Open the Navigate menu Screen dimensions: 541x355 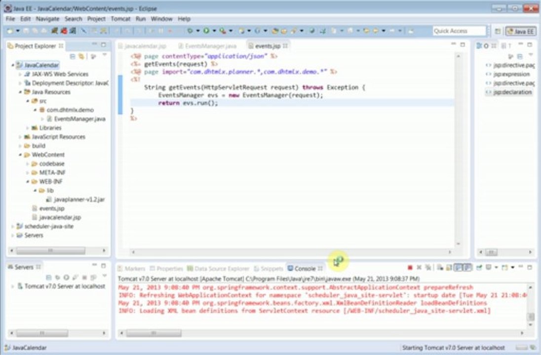tap(47, 19)
